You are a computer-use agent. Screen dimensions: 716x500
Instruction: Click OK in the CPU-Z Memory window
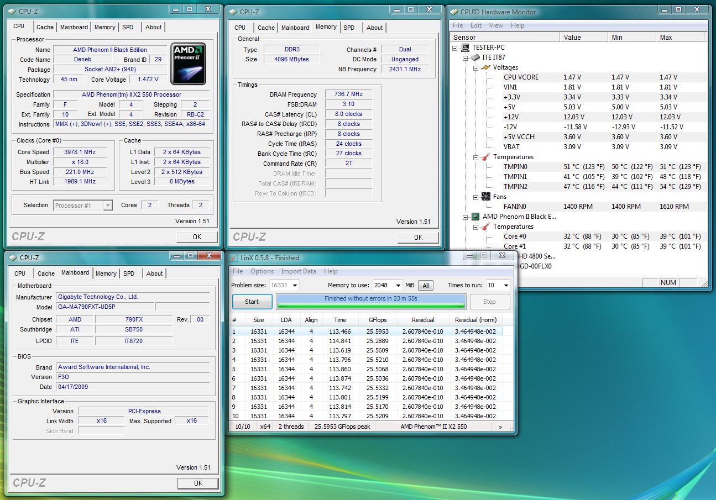click(x=418, y=237)
